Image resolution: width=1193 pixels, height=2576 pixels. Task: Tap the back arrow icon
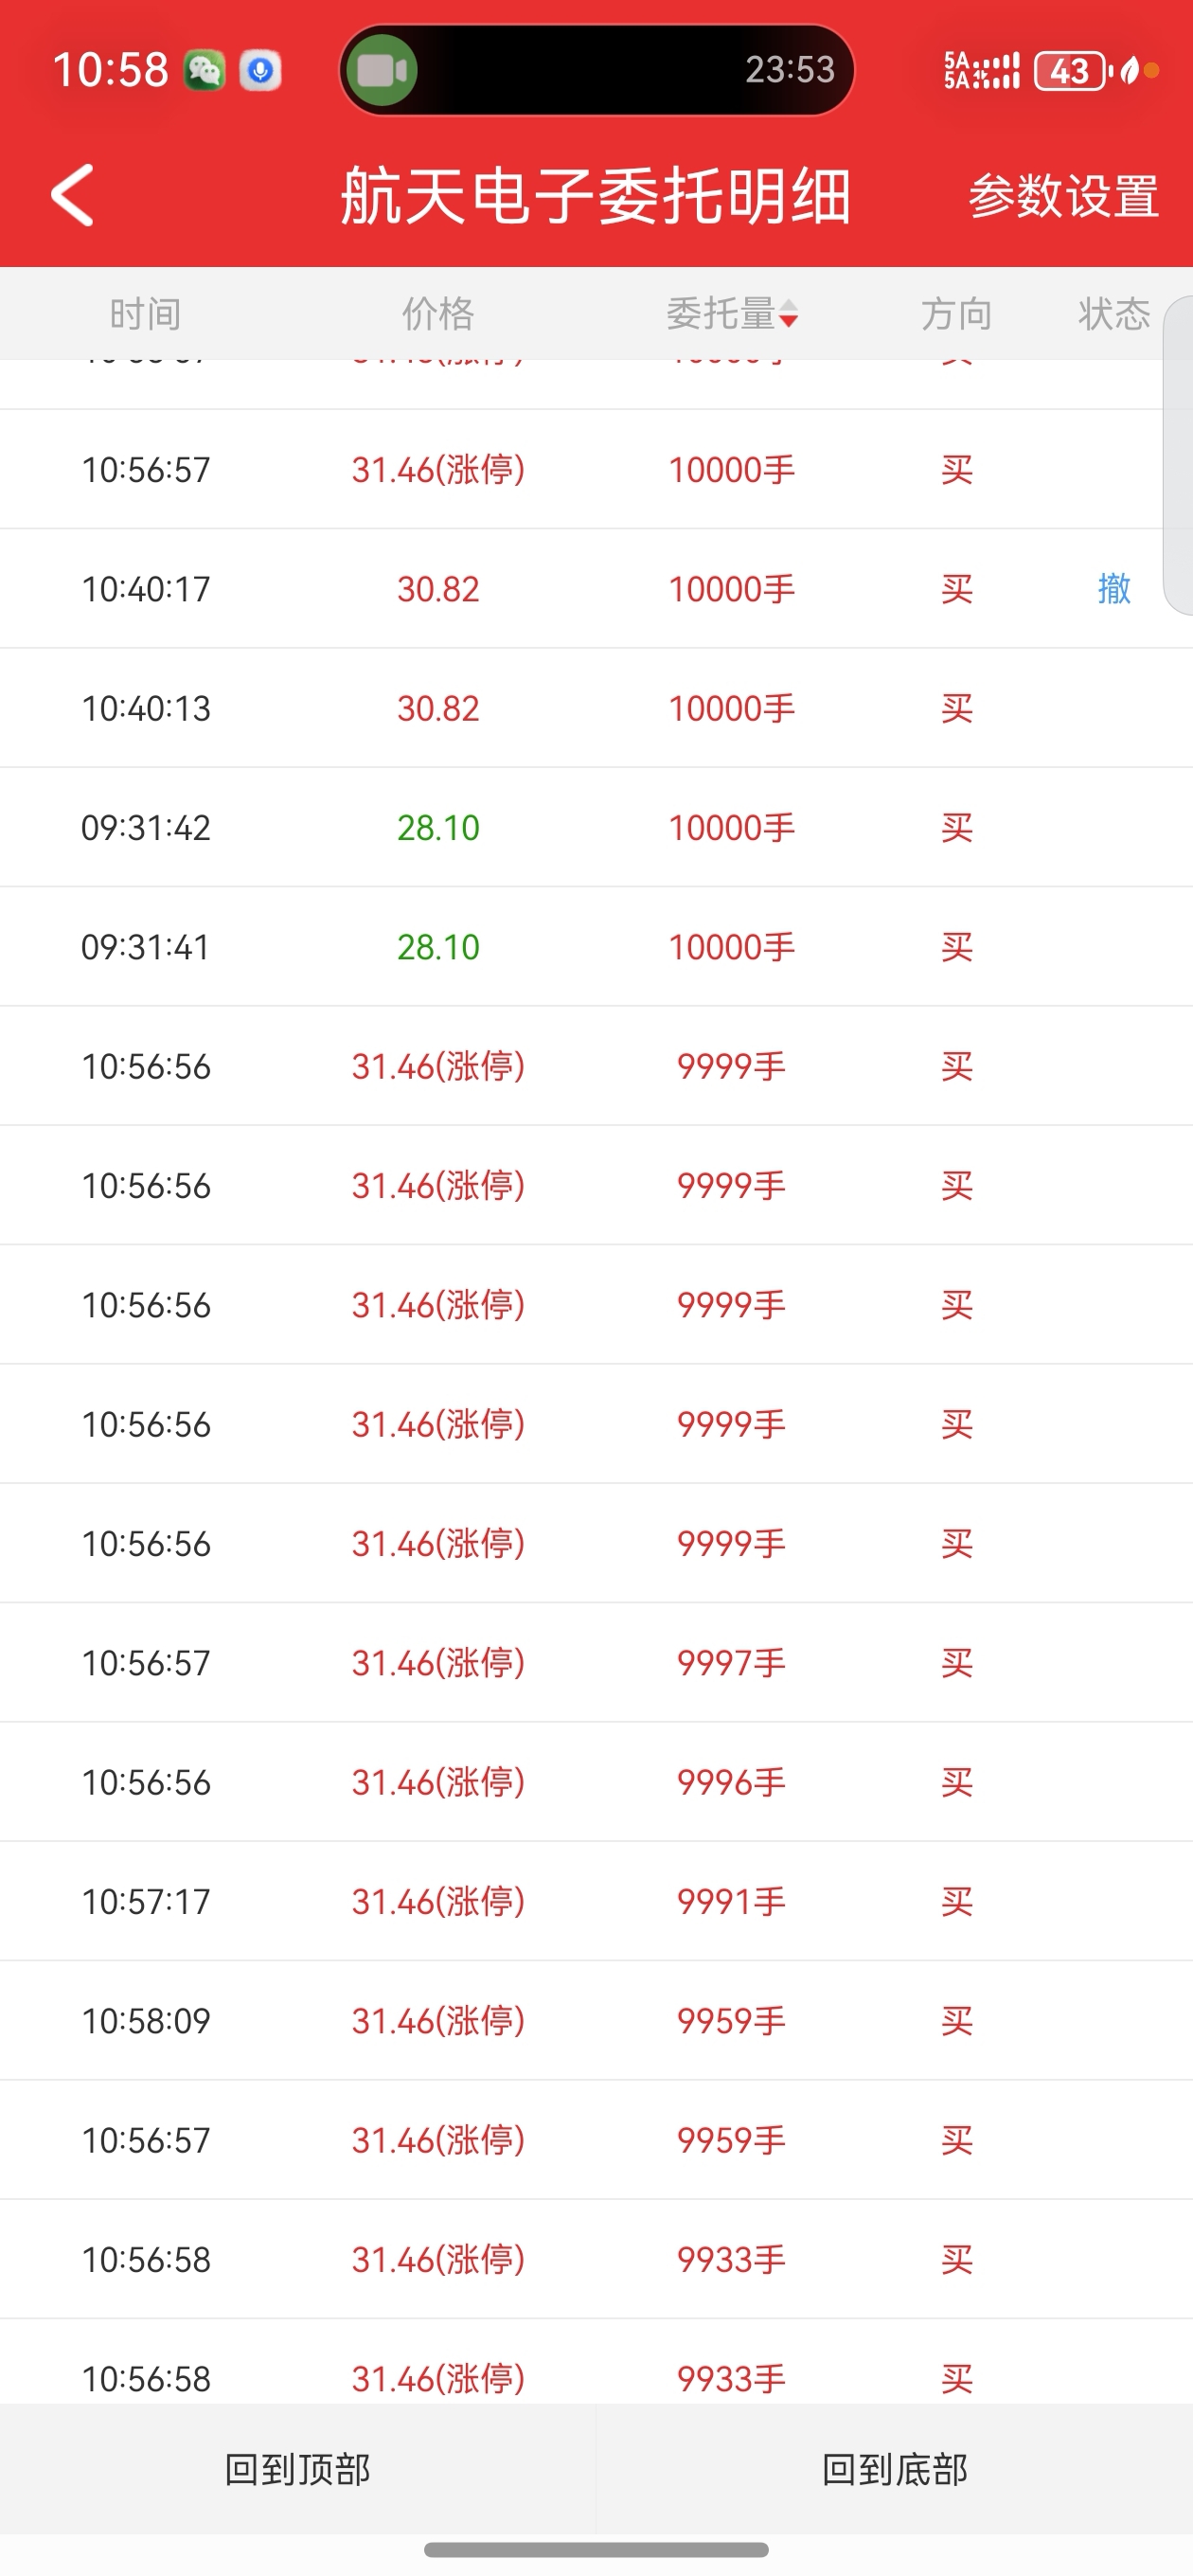(x=73, y=195)
